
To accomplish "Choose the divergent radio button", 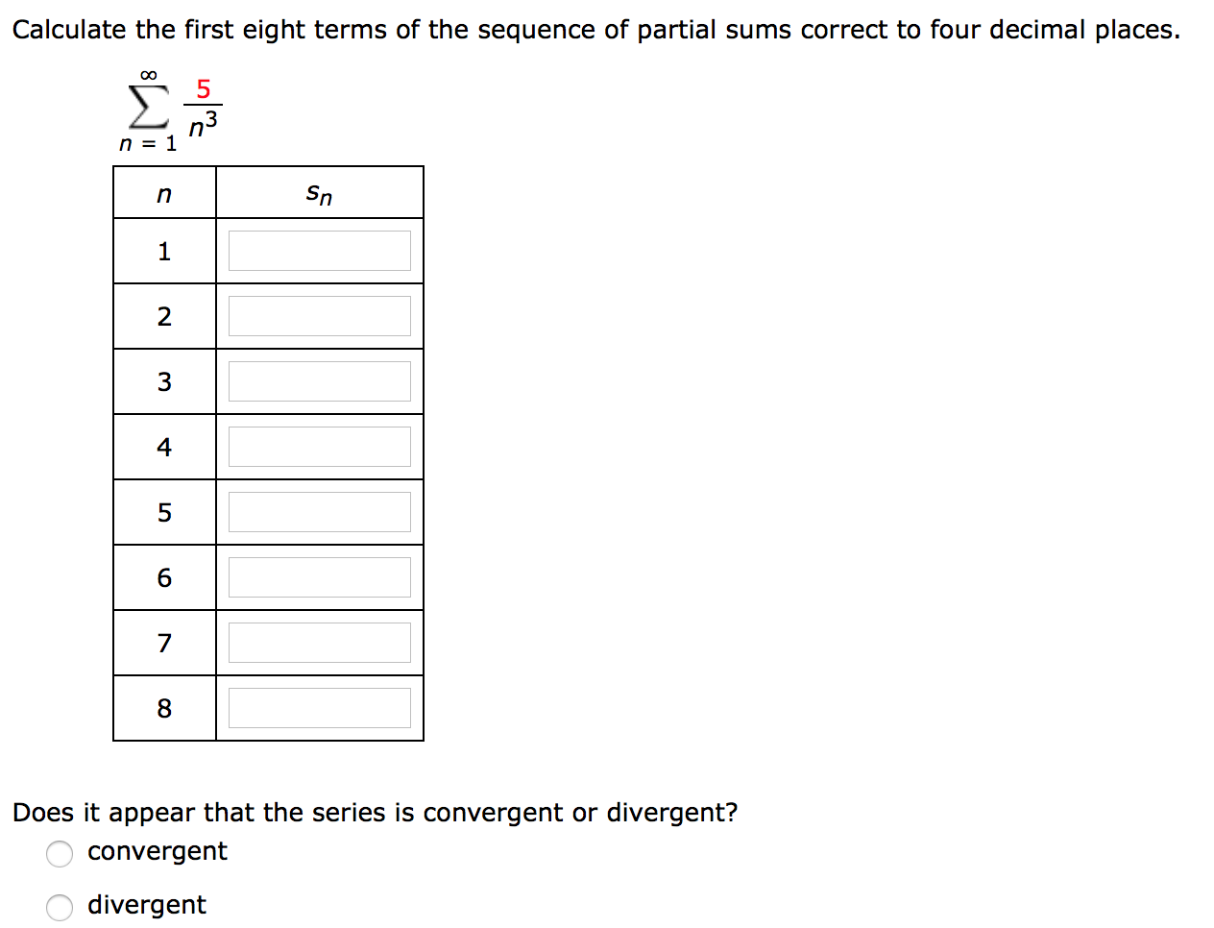I will click(x=60, y=907).
